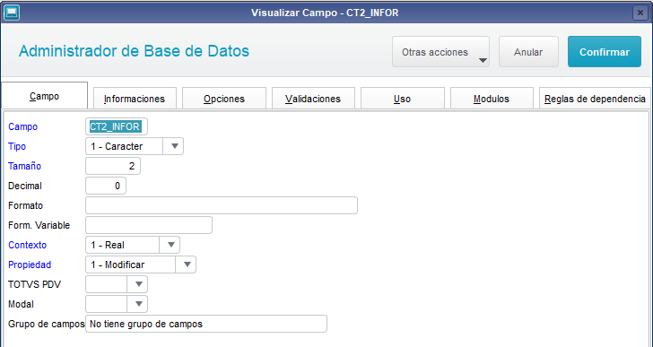Viewport: 653px width, 347px height.
Task: Click the Decimal input field
Action: coord(106,186)
